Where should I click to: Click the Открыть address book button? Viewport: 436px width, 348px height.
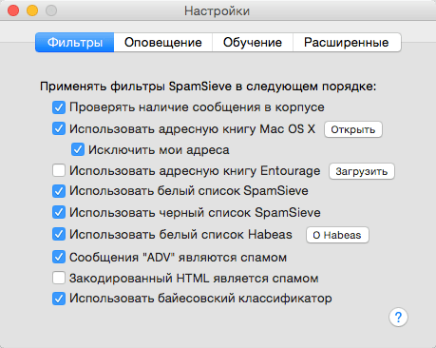coord(353,129)
